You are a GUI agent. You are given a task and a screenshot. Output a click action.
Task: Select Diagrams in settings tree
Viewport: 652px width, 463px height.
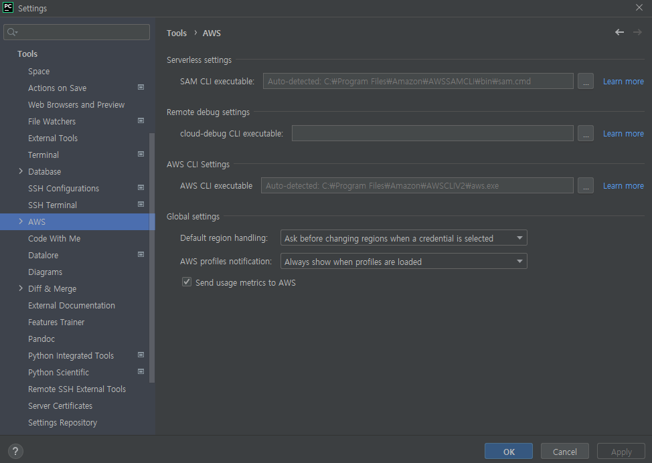click(46, 272)
